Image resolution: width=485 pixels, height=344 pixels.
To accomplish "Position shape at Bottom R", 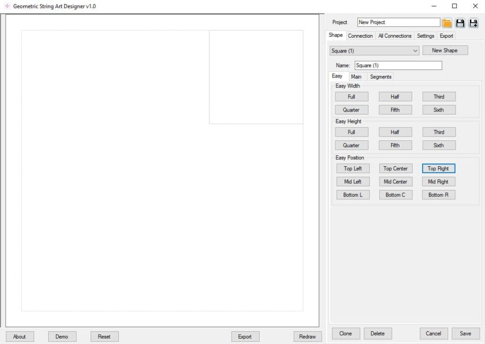I will (x=439, y=195).
